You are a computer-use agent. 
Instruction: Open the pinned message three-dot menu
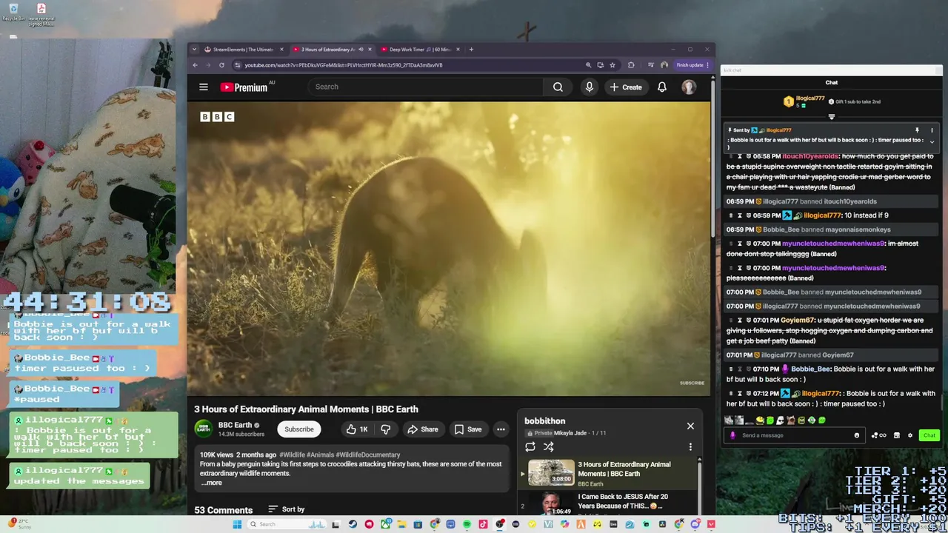pos(932,130)
